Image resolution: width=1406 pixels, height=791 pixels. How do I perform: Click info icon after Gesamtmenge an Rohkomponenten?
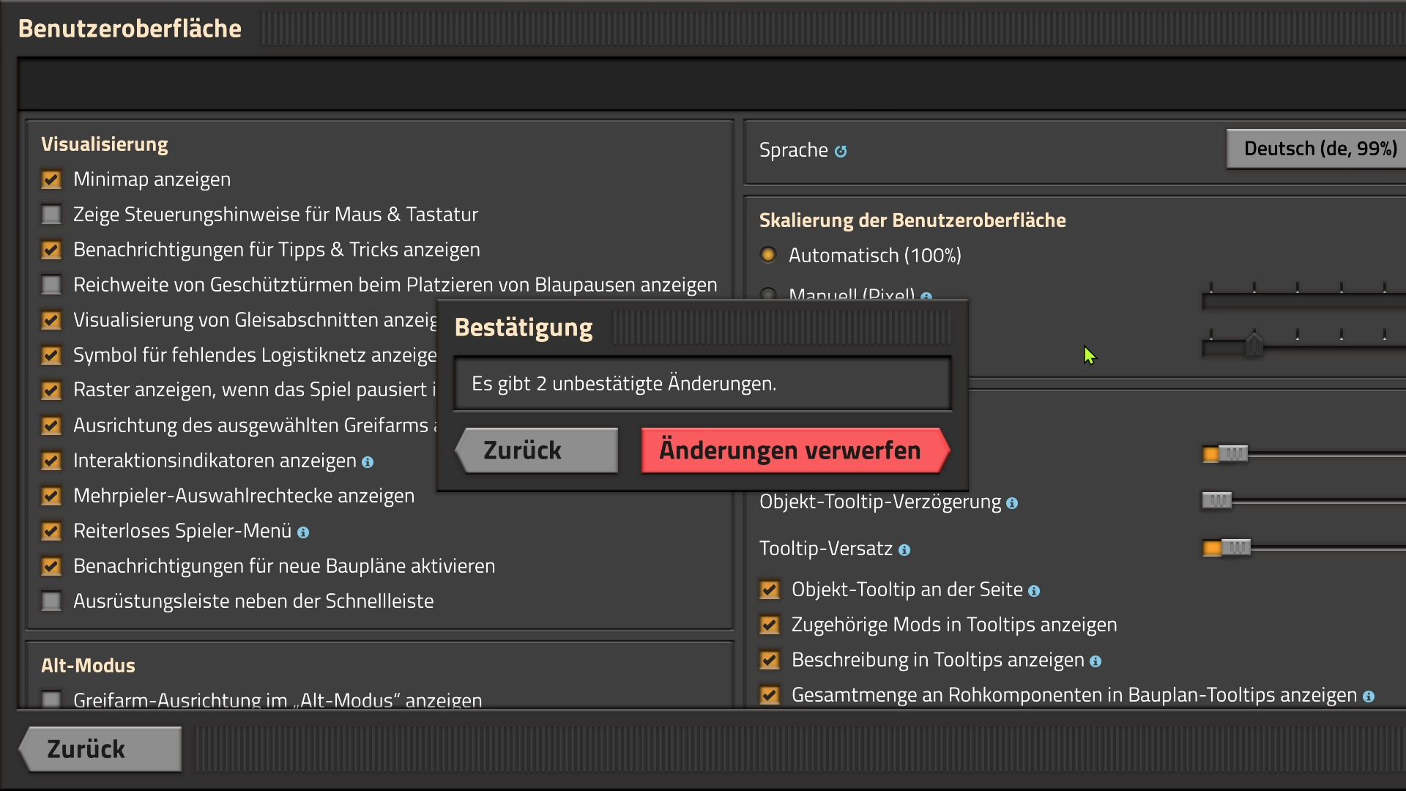pyautogui.click(x=1368, y=697)
